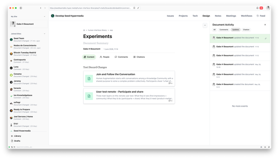Switch to the Citations tab
279x159 pixels.
[139, 57]
